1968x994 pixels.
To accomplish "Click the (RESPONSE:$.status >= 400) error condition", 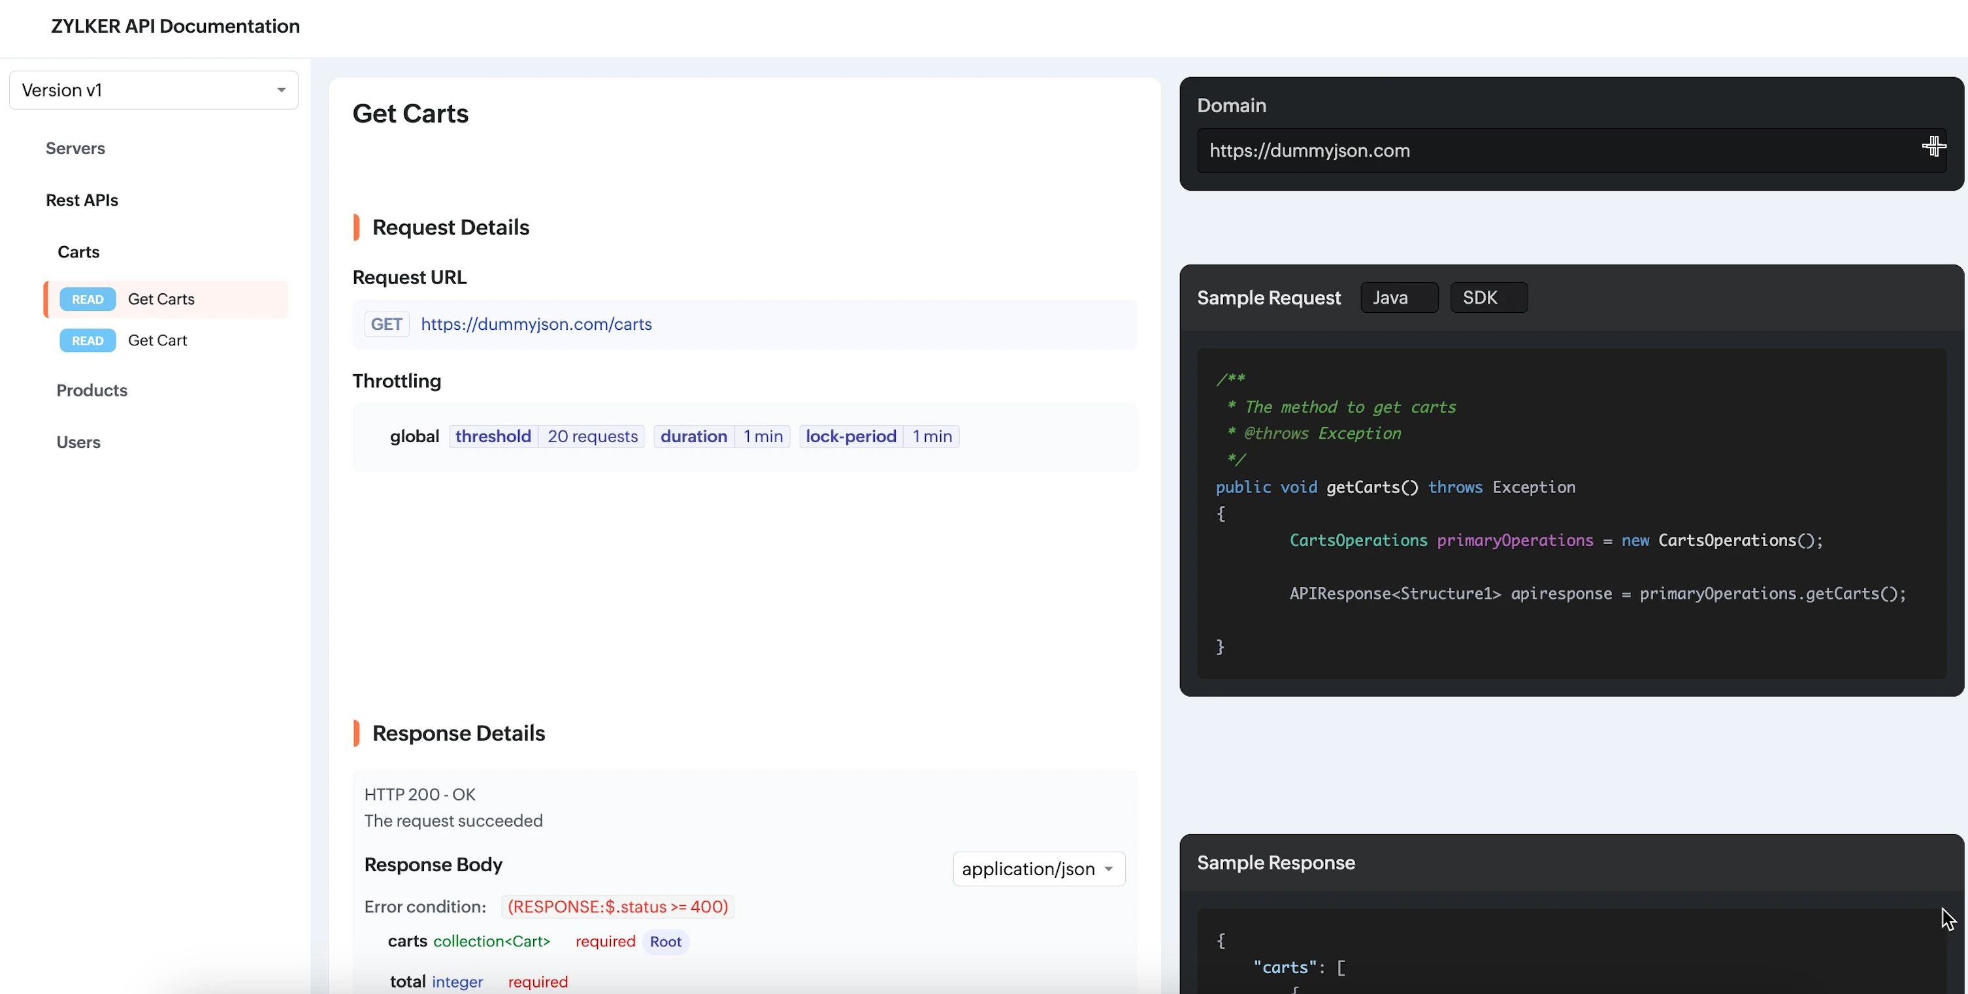I will (617, 907).
